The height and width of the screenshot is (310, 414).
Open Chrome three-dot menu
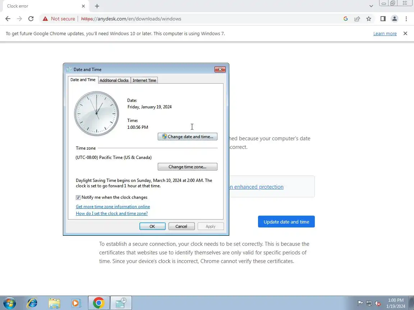(406, 19)
